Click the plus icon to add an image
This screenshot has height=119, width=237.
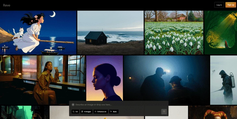click(x=73, y=104)
